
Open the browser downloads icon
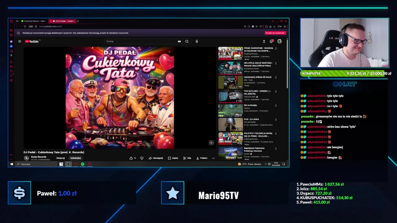click(x=274, y=26)
